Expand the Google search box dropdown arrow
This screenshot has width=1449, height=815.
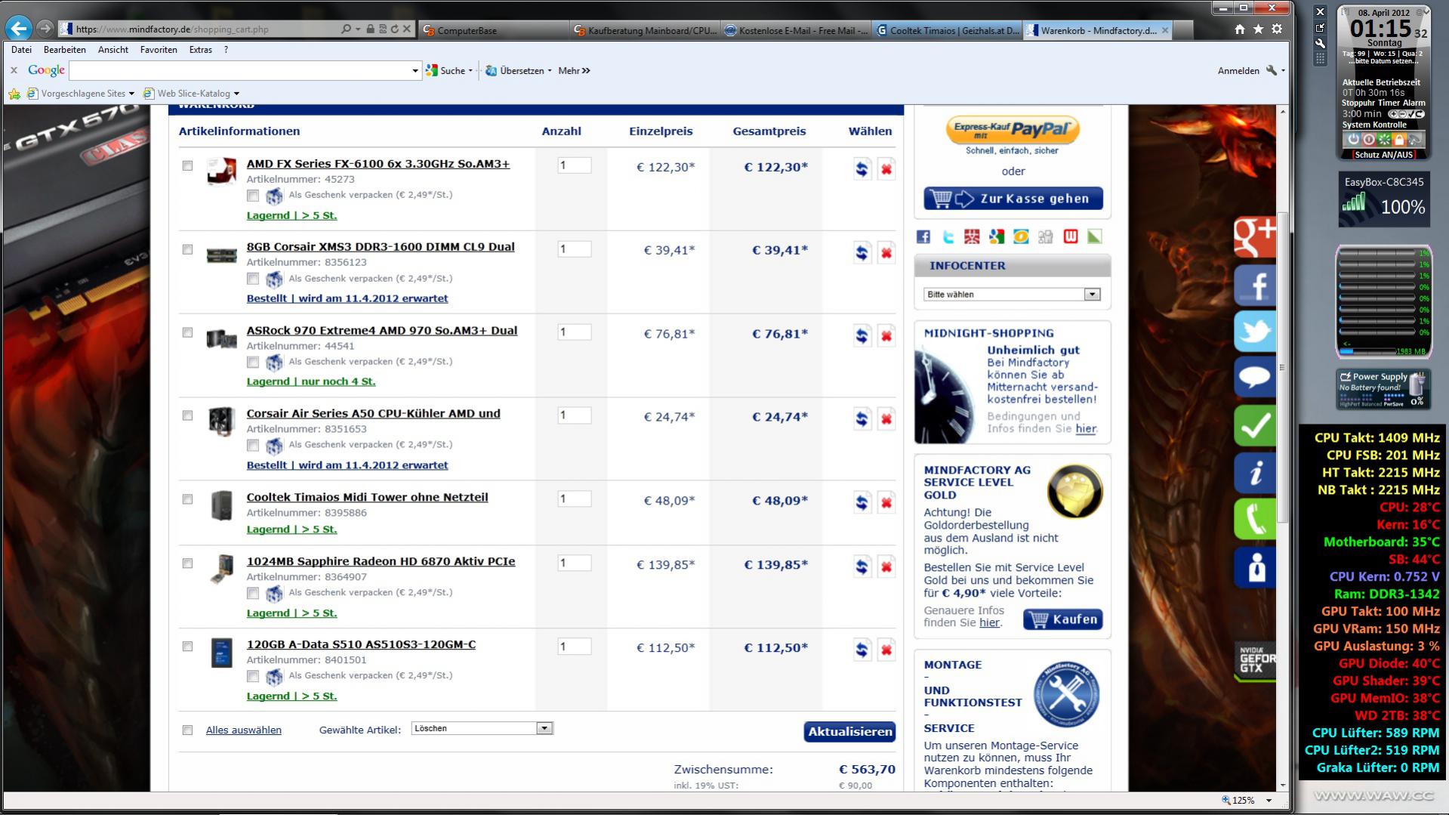[415, 71]
